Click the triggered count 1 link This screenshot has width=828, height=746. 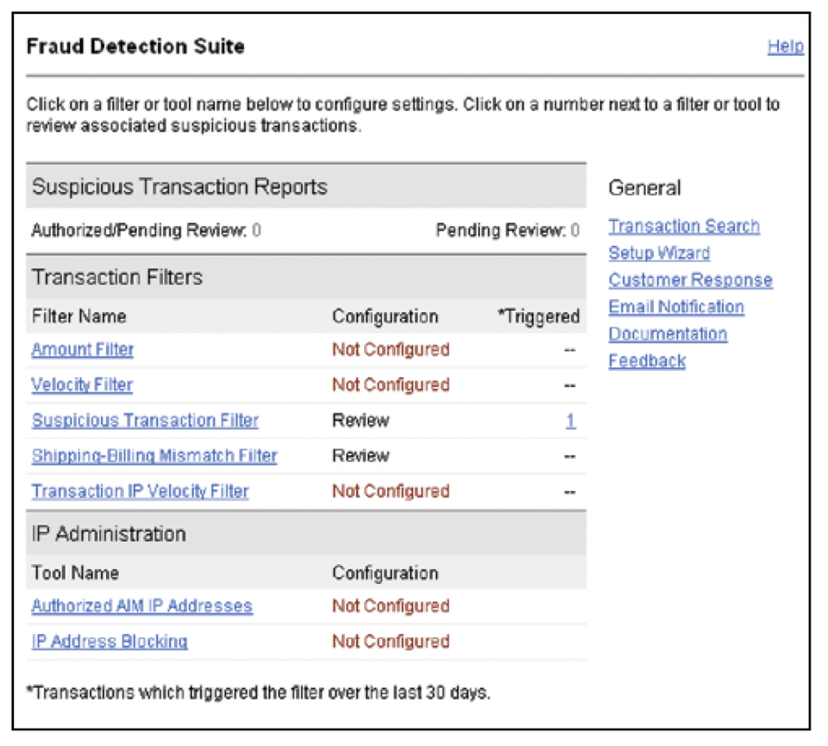click(570, 421)
